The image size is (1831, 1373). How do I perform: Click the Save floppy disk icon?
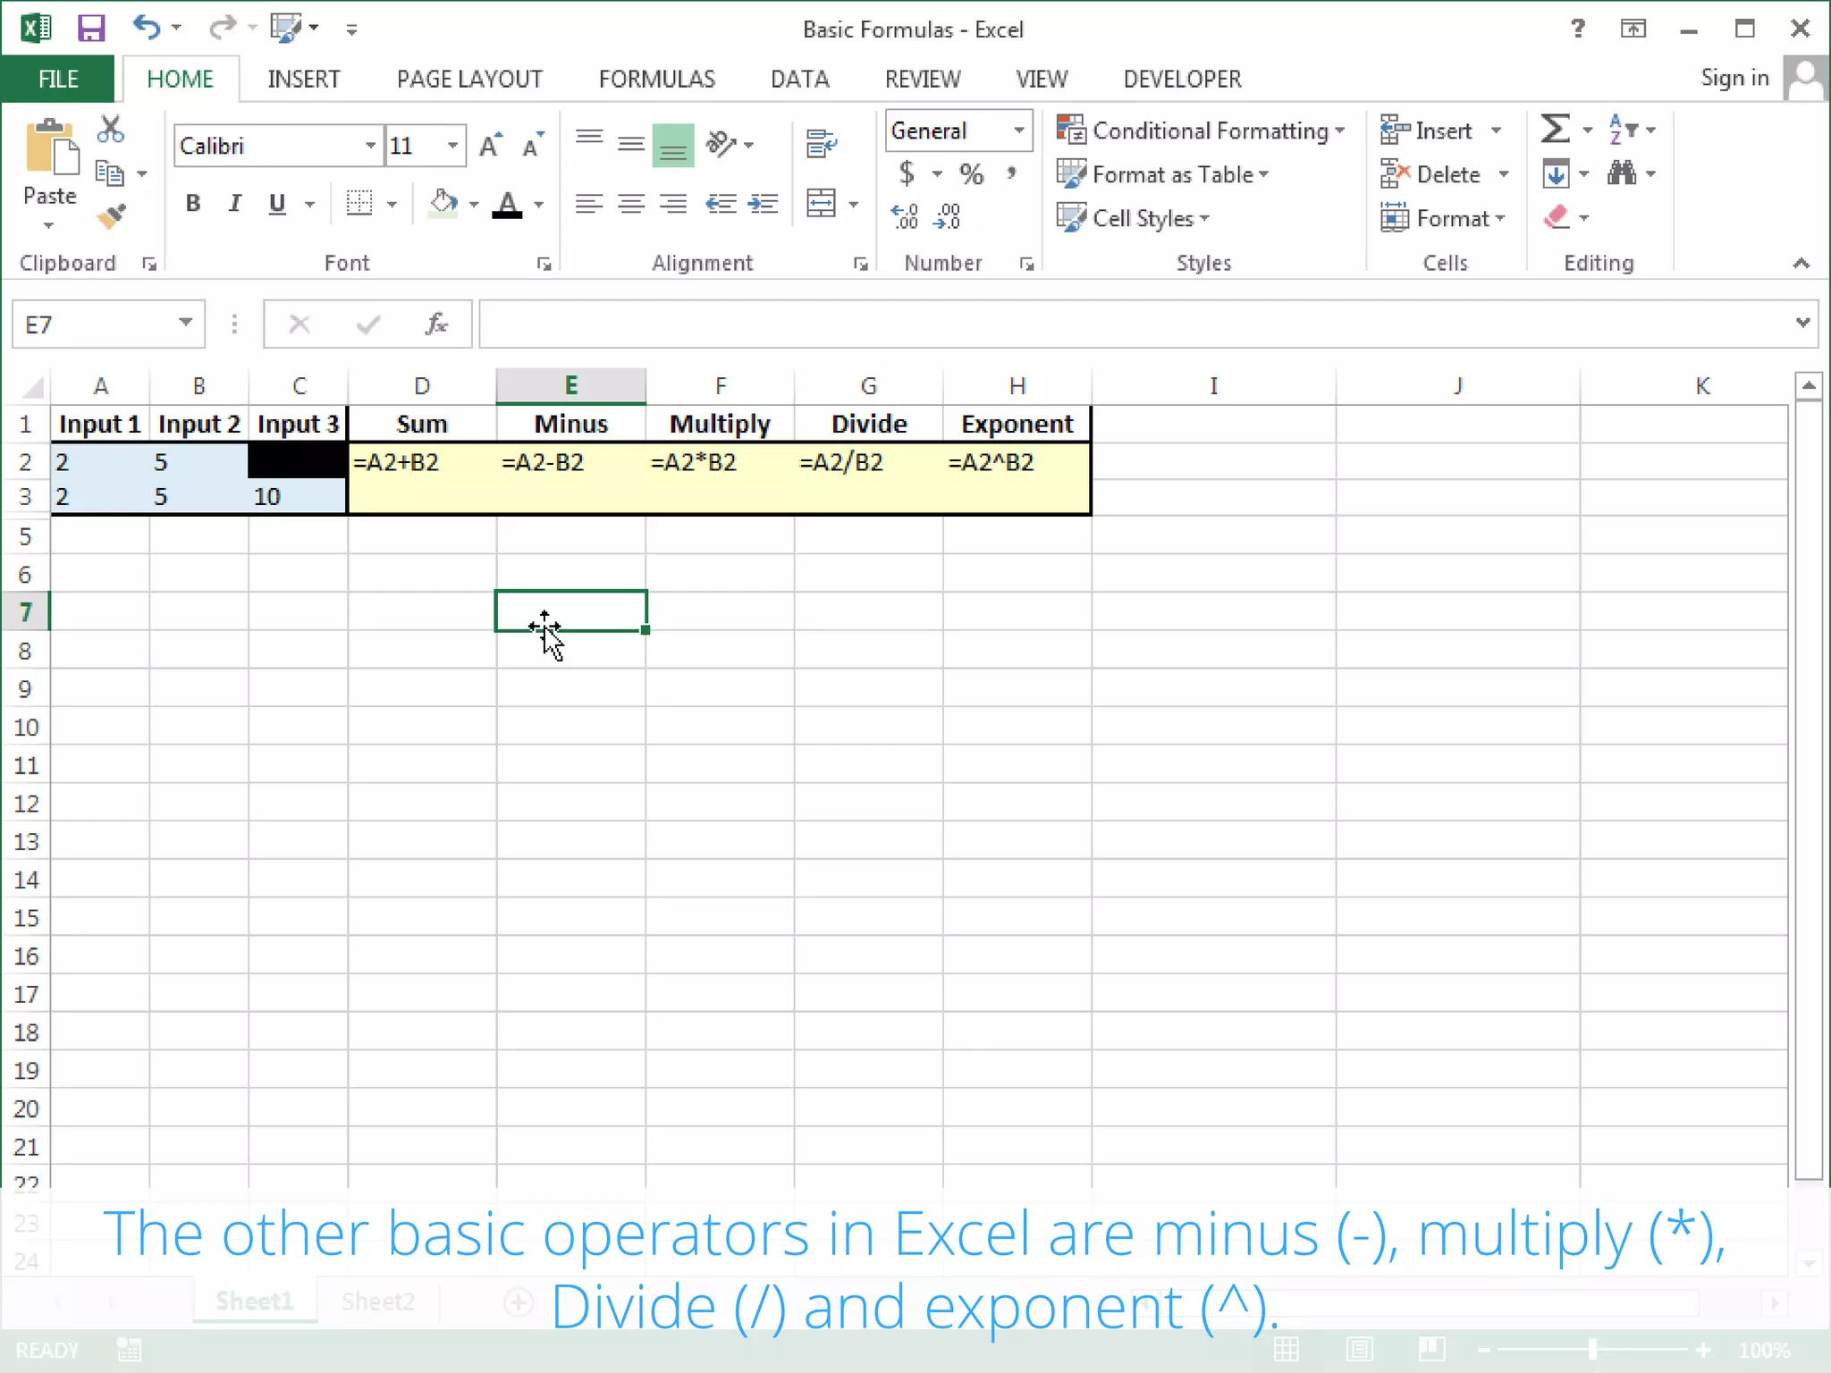[91, 29]
